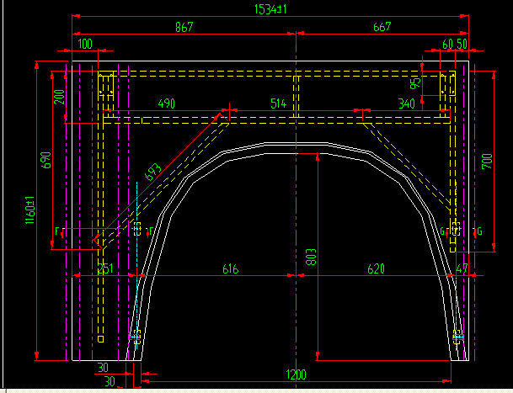
Task: Click the 867 dimension text
Action: tap(184, 27)
